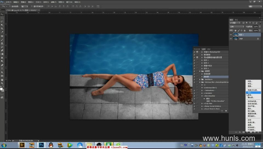This screenshot has width=263, height=149.
Task: Switch to the 历史记录 tab
Action: coord(197,49)
